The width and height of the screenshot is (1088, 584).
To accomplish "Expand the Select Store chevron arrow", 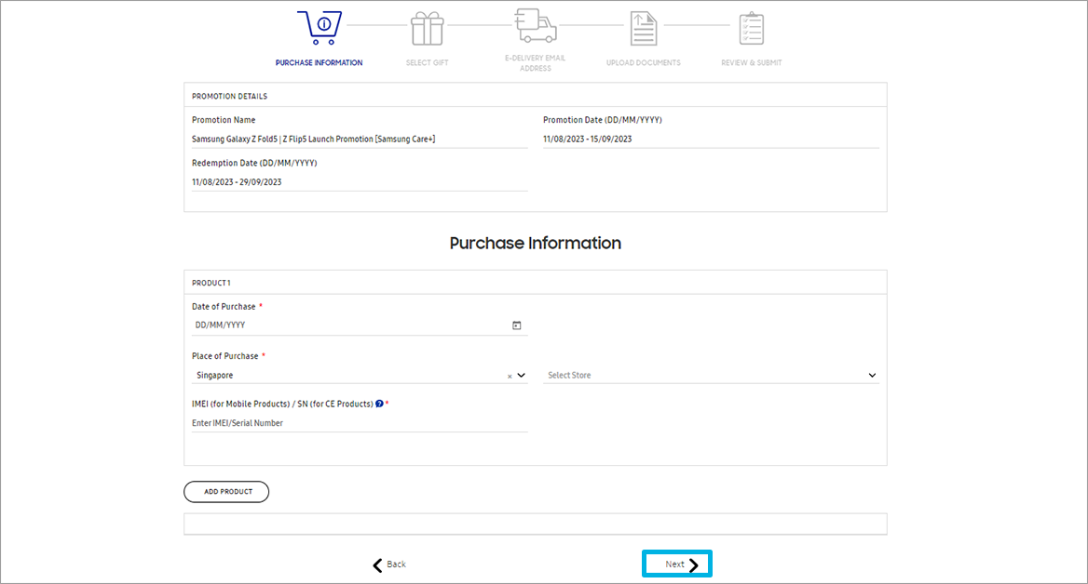I will pyautogui.click(x=872, y=375).
